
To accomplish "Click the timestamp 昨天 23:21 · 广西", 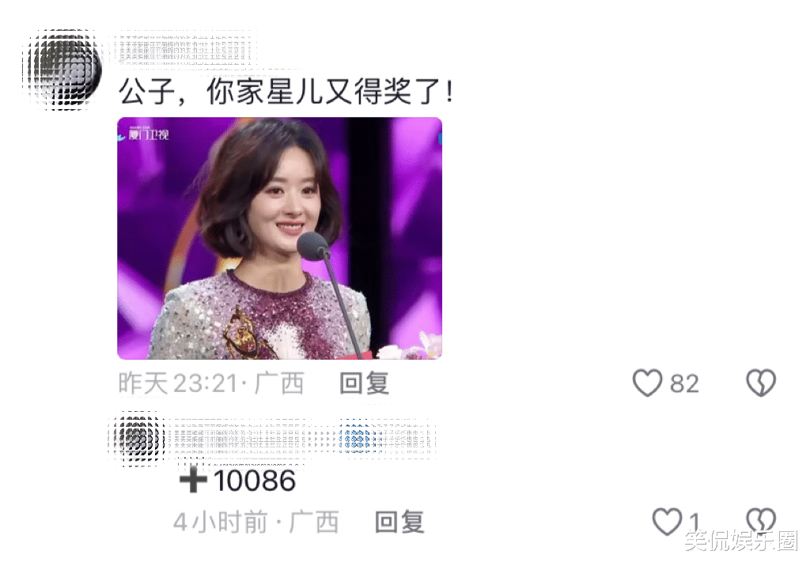I will click(x=211, y=383).
